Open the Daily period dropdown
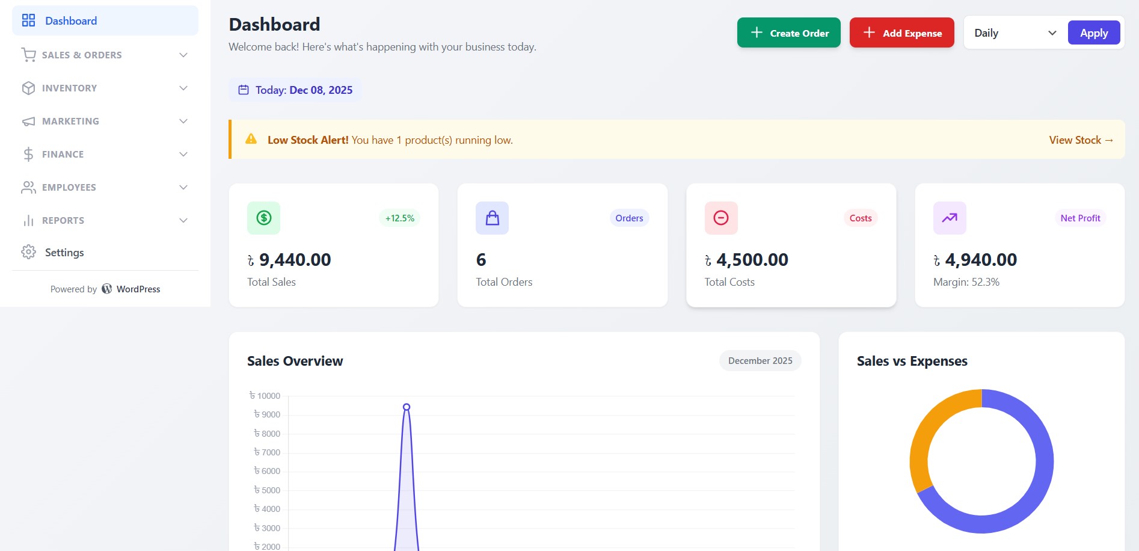This screenshot has height=551, width=1139. [1013, 32]
